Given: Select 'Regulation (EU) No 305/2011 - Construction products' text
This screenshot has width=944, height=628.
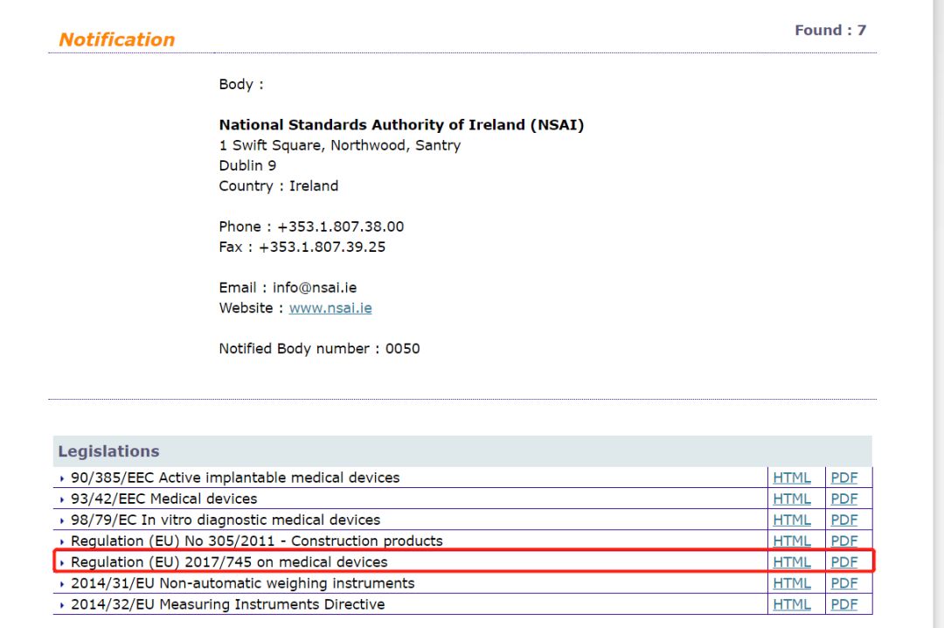Looking at the screenshot, I should coord(257,541).
